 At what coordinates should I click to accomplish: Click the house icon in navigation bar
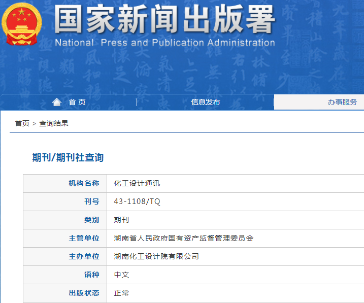click(x=57, y=102)
